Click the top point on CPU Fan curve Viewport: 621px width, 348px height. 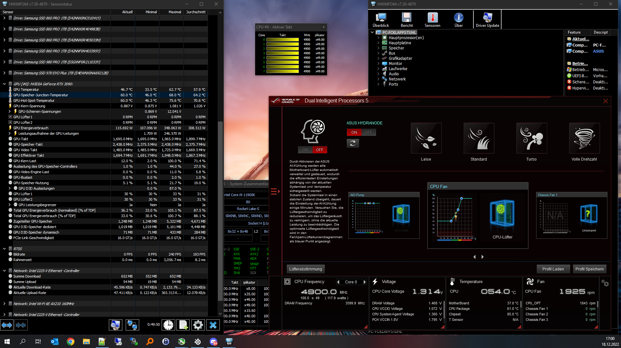tap(461, 198)
